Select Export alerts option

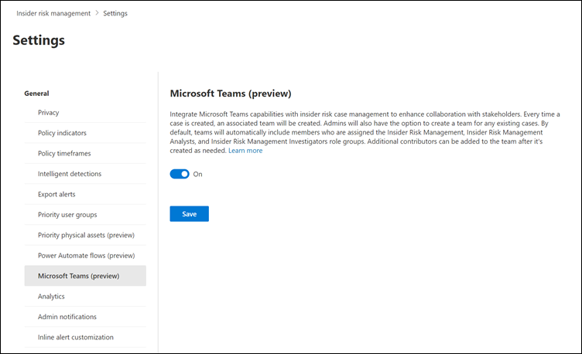85,194
